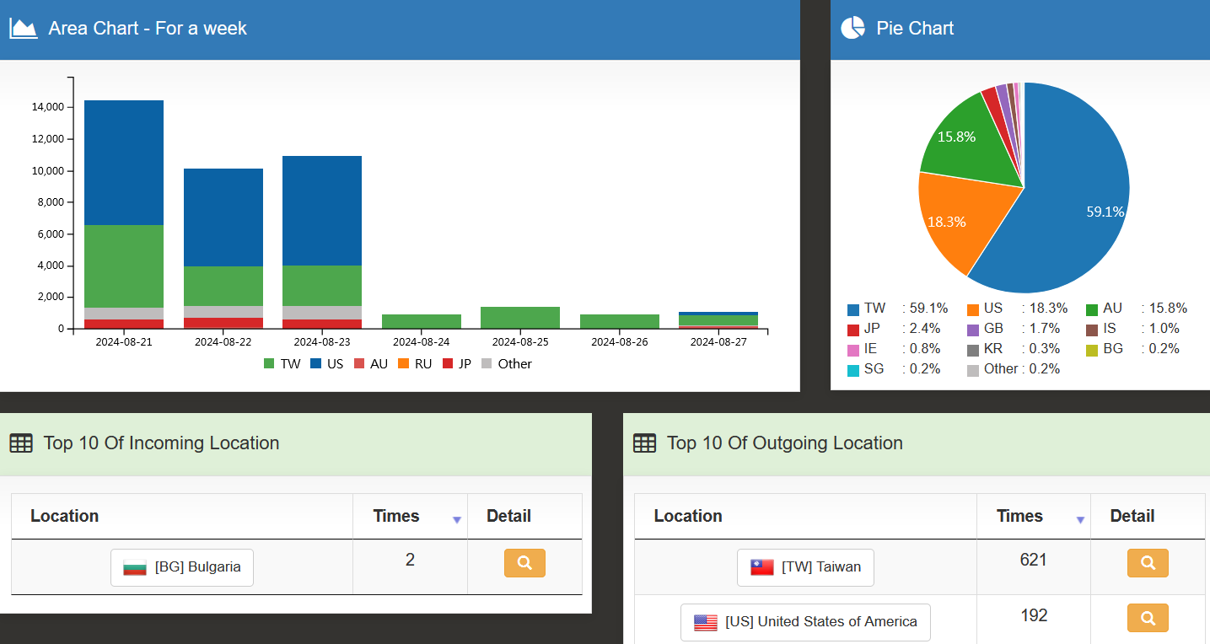Click the 2024-08-21 axis date label

124,341
